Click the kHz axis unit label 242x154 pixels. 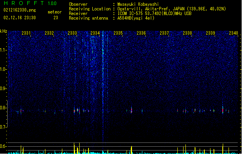3,31
